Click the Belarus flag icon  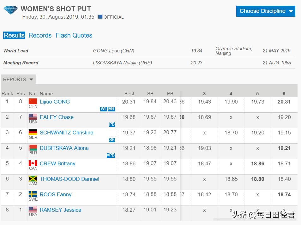33,148
